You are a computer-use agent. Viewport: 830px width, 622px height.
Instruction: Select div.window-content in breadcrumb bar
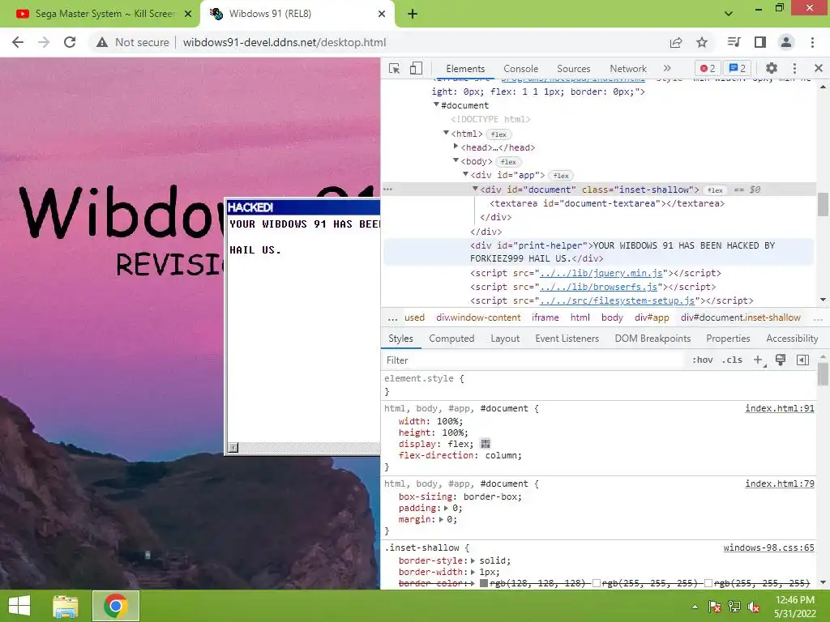[x=478, y=317]
